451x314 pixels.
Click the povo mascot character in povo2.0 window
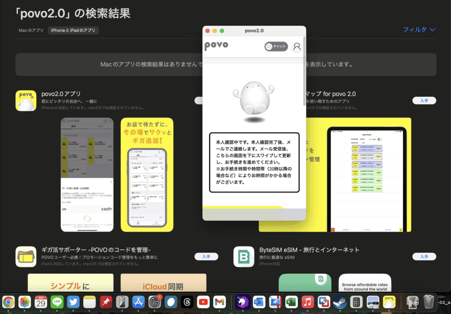pos(253,99)
